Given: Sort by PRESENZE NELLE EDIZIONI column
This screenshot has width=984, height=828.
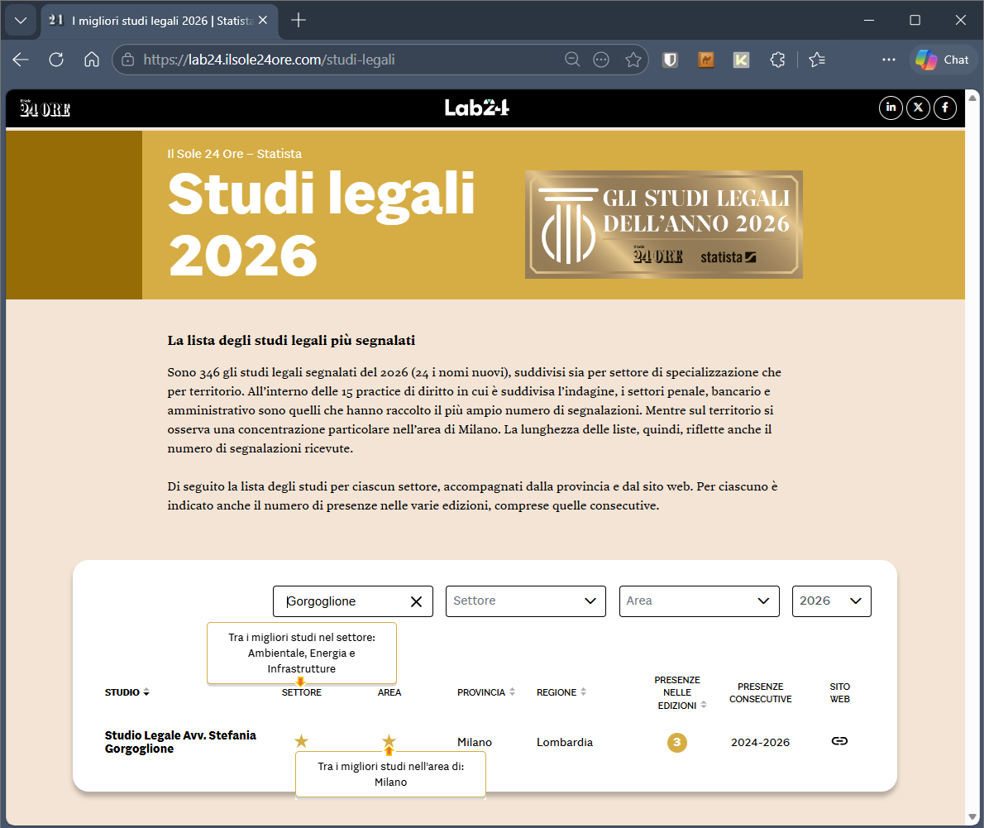Looking at the screenshot, I should coord(681,693).
